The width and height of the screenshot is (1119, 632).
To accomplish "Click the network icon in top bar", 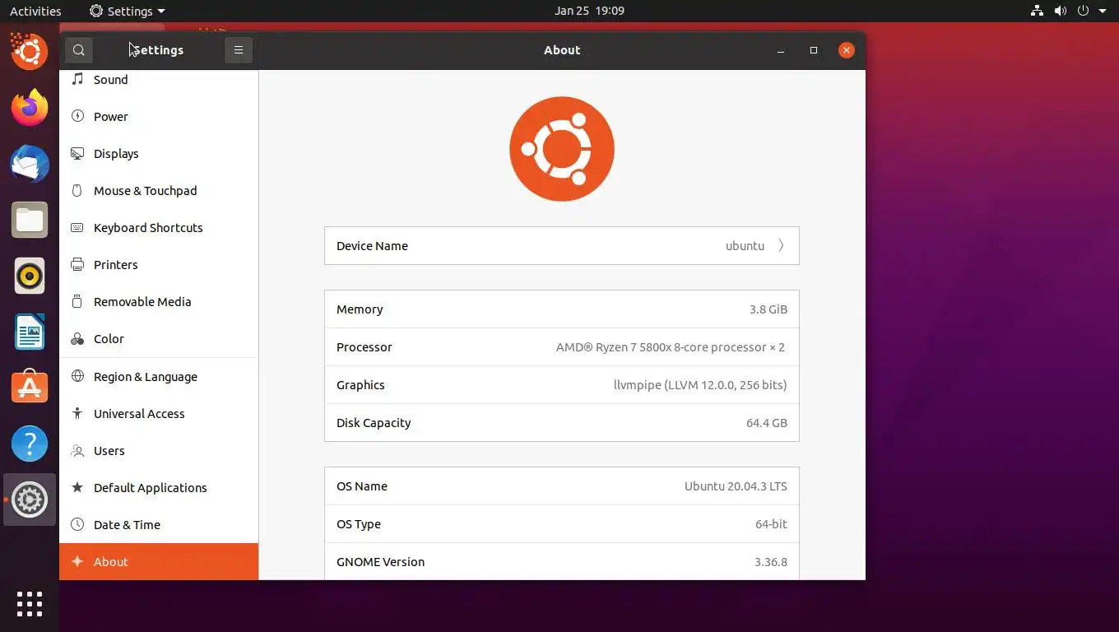I will click(x=1037, y=11).
